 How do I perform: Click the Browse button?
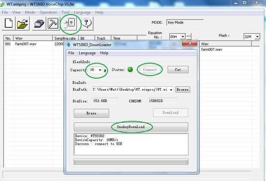point(182,89)
